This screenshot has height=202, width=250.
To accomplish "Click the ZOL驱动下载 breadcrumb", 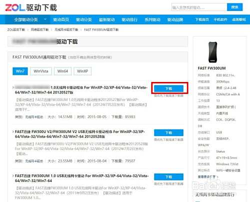I will 16,29.
